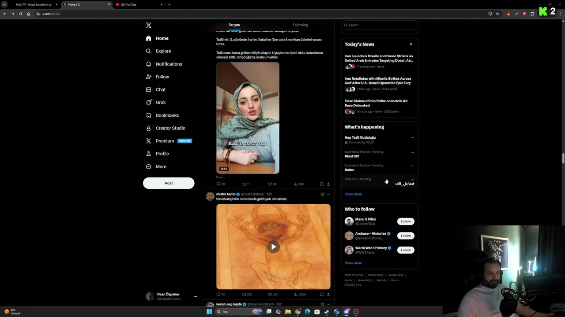565x317 pixels.
Task: Click the Post button
Action: coord(169,183)
